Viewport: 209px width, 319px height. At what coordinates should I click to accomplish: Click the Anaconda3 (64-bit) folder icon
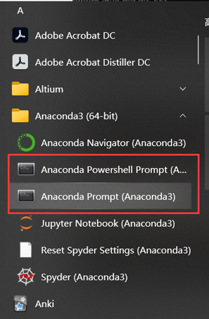(x=20, y=115)
